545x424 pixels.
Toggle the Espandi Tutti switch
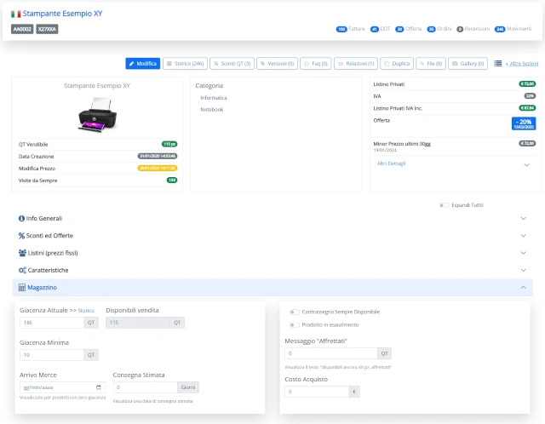(x=444, y=205)
